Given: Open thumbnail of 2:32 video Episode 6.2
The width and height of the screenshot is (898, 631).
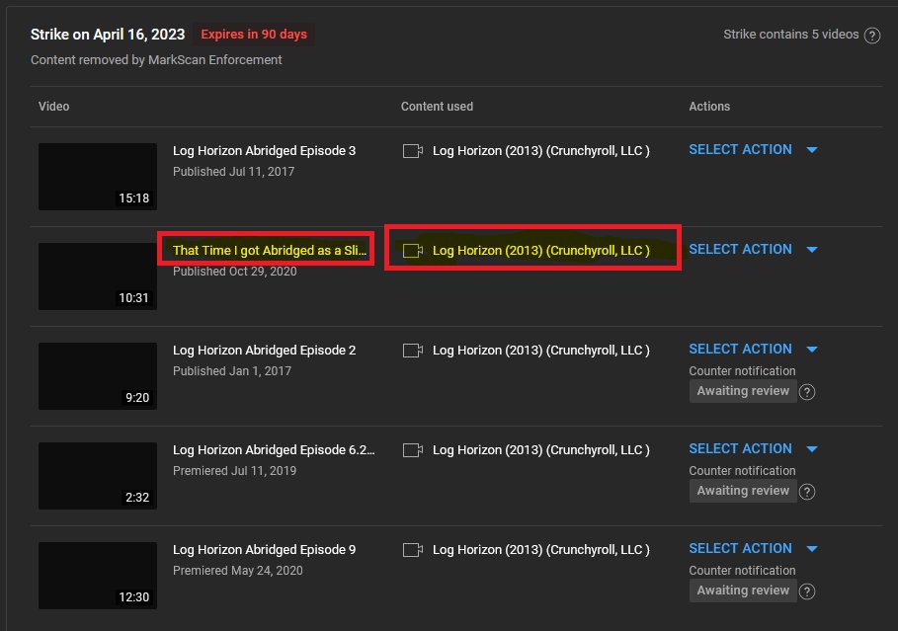Looking at the screenshot, I should [98, 475].
